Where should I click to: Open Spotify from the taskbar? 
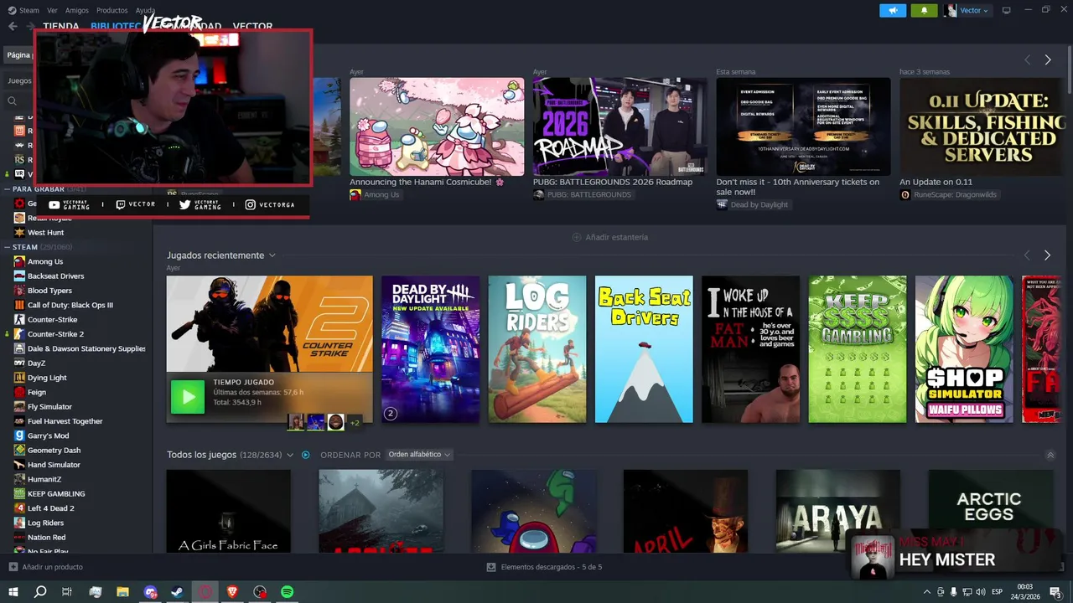(x=288, y=592)
